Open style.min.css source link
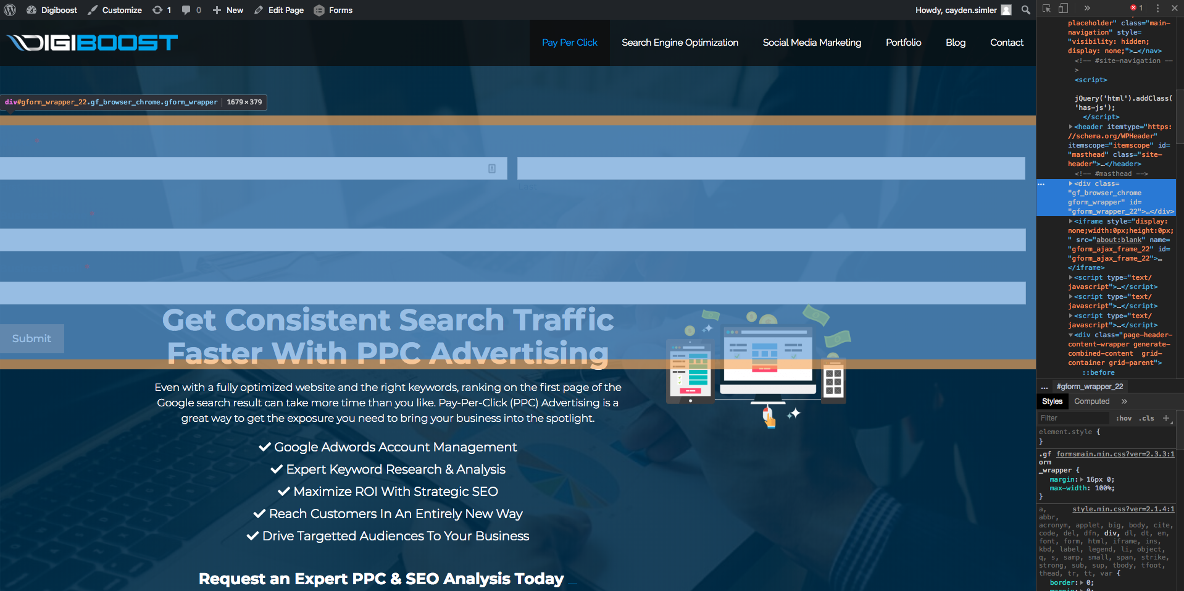Image resolution: width=1184 pixels, height=591 pixels. [x=1124, y=509]
